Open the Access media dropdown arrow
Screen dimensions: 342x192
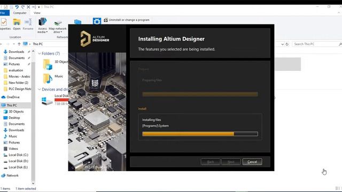pos(46,32)
